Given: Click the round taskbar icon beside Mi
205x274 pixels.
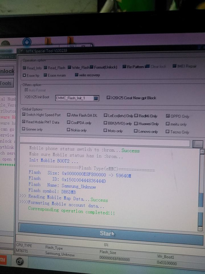Looking at the screenshot, I should click(x=19, y=261).
